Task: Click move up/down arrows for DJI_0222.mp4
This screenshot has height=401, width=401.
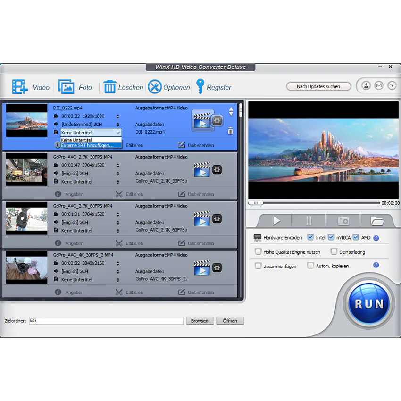Action: [231, 111]
